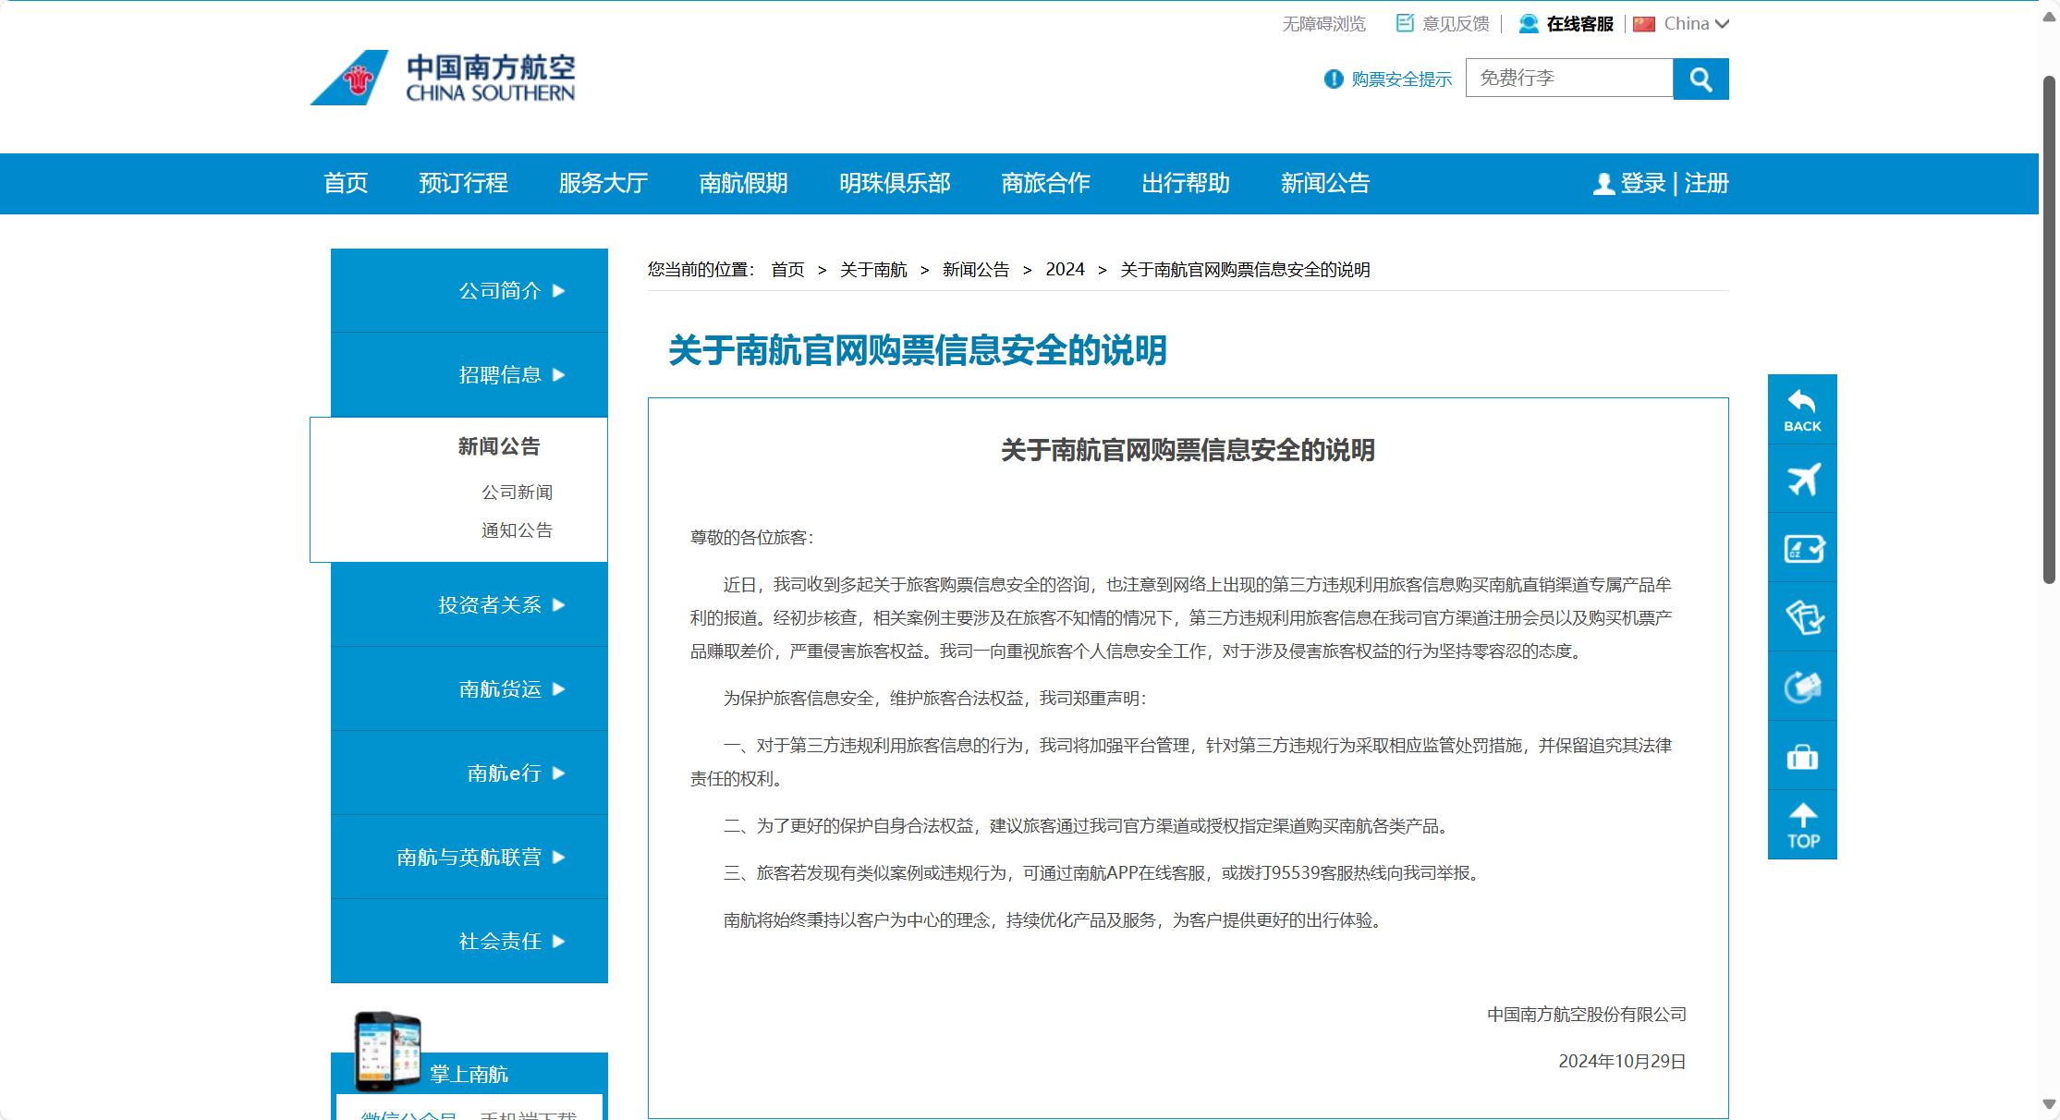
Task: Click the ticket refund/change icon in side toolbar
Action: point(1801,687)
